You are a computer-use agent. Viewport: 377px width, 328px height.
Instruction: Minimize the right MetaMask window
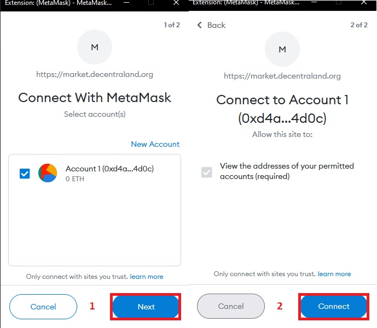pyautogui.click(x=314, y=2)
